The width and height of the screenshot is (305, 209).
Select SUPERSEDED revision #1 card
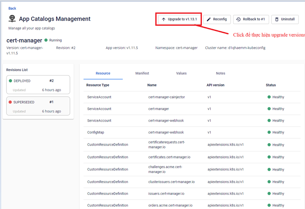(x=38, y=106)
